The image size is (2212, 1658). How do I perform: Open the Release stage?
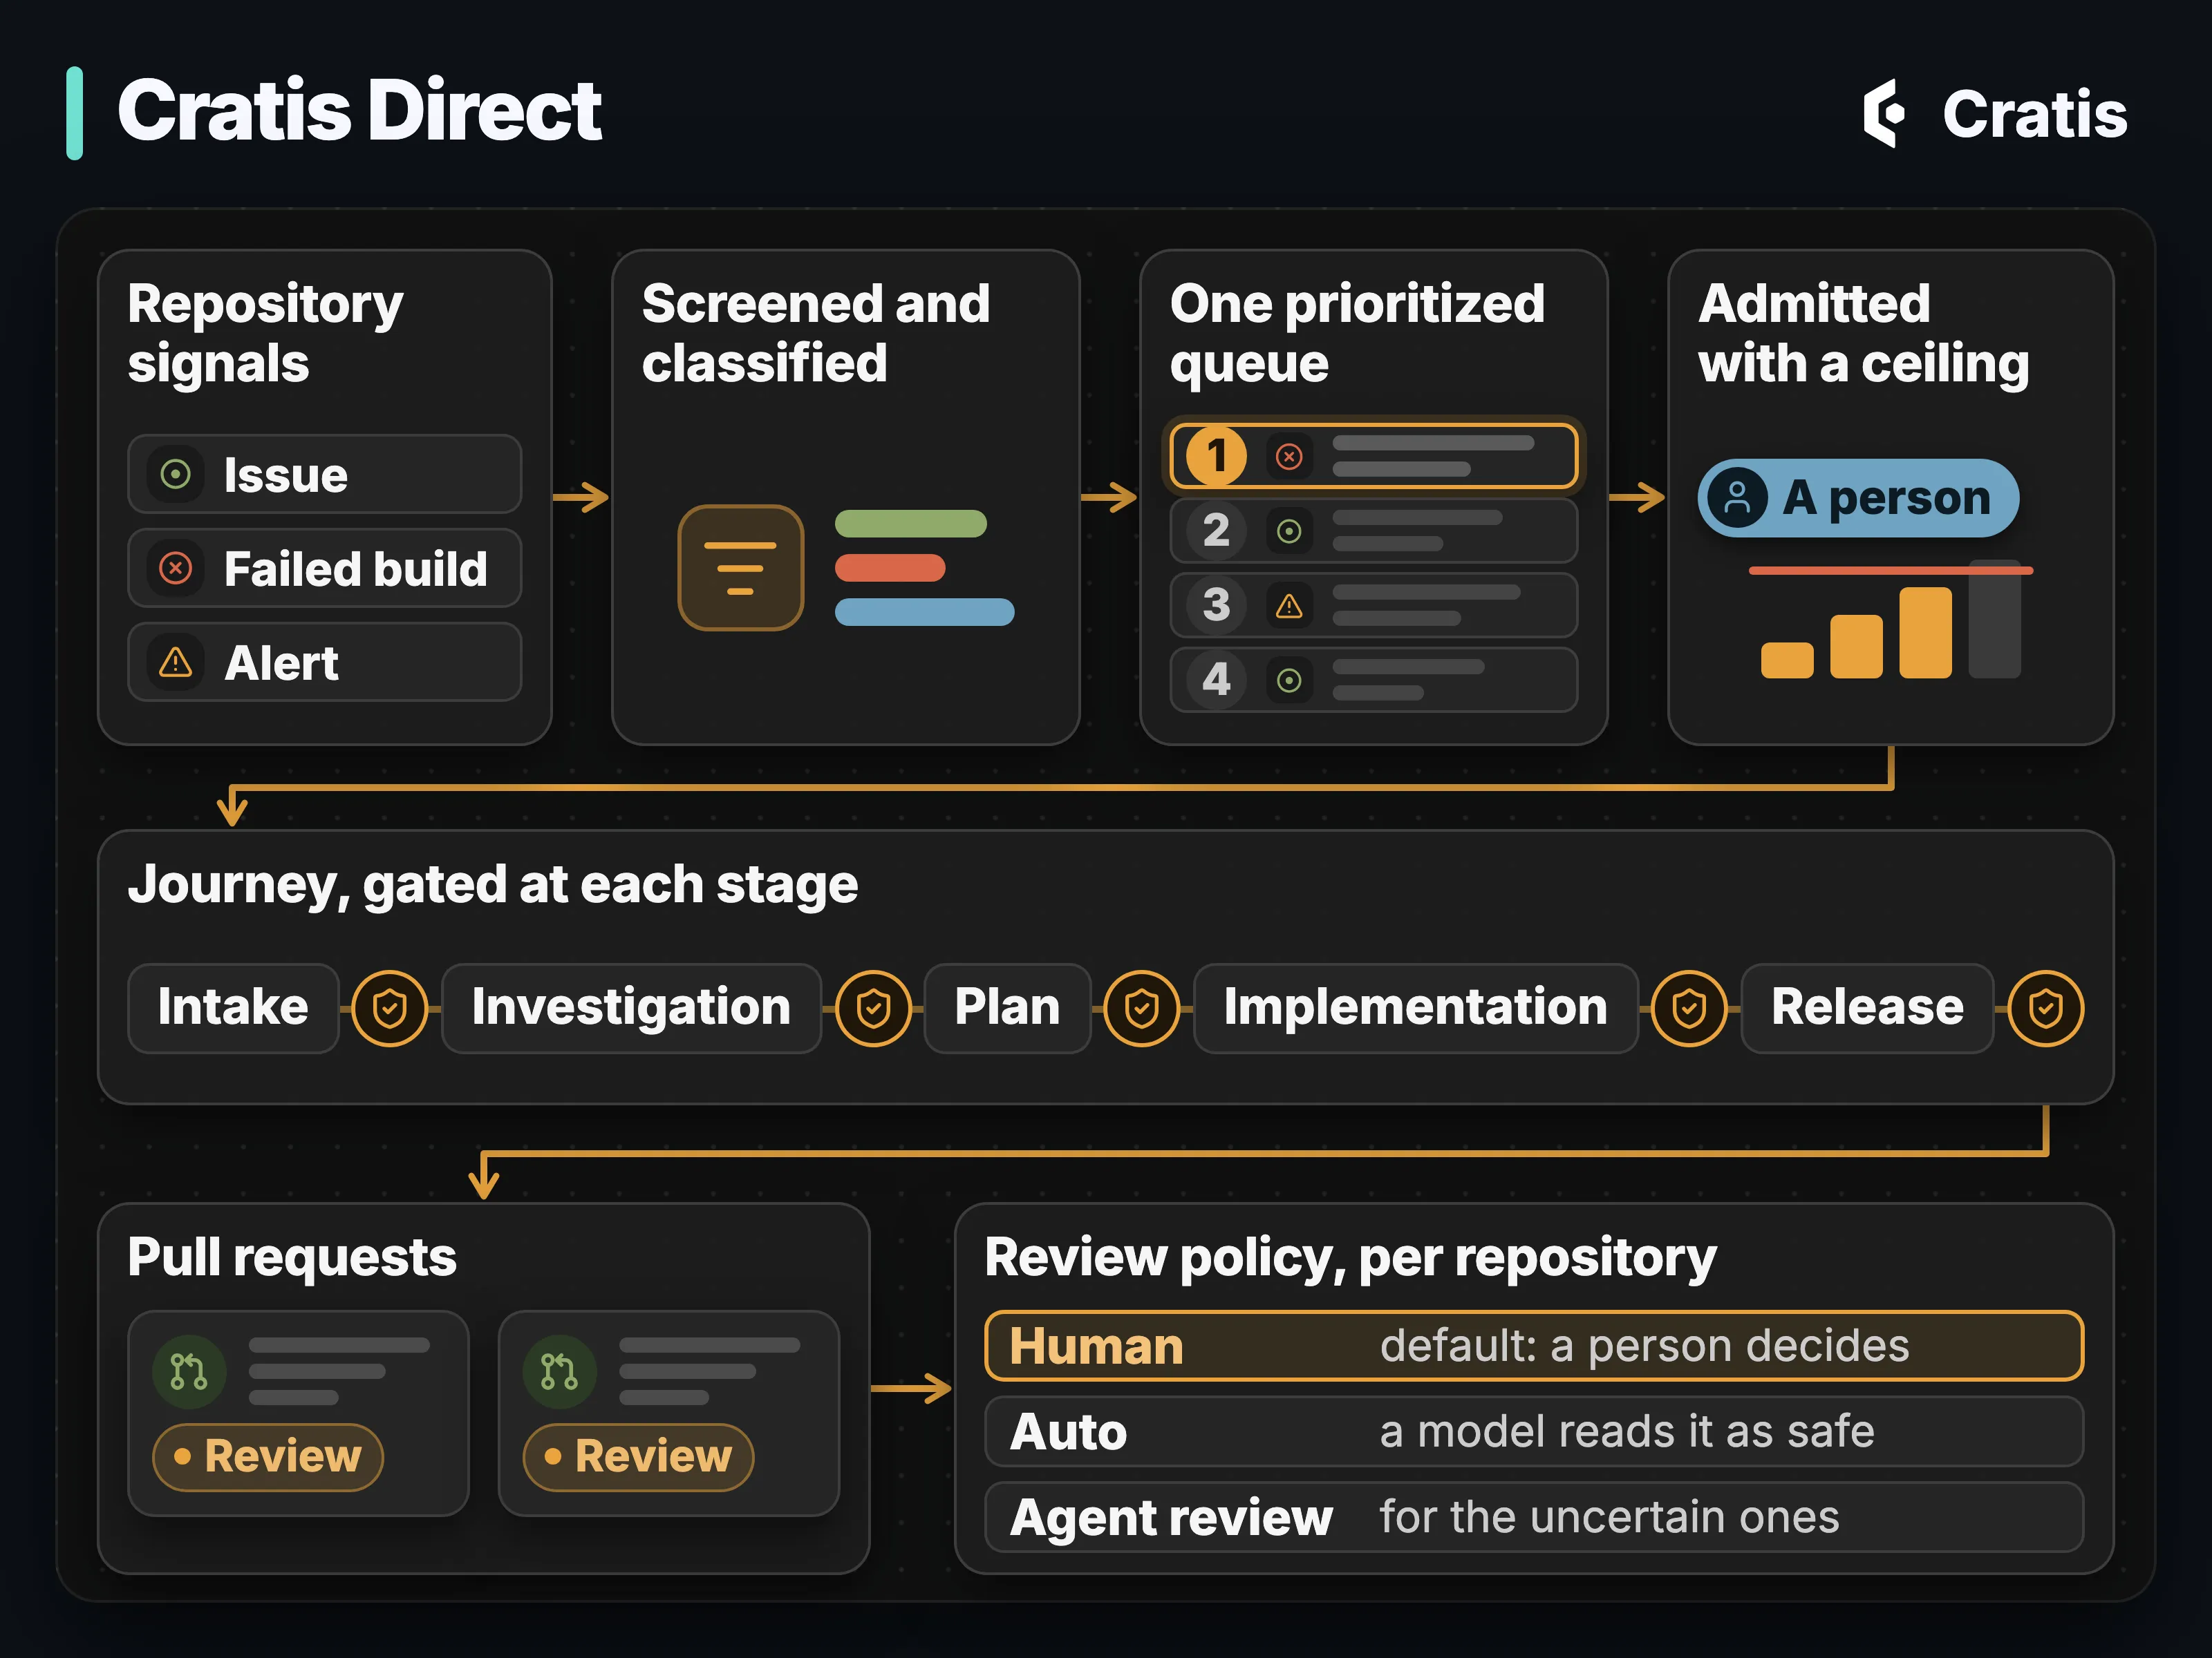pyautogui.click(x=1867, y=1009)
